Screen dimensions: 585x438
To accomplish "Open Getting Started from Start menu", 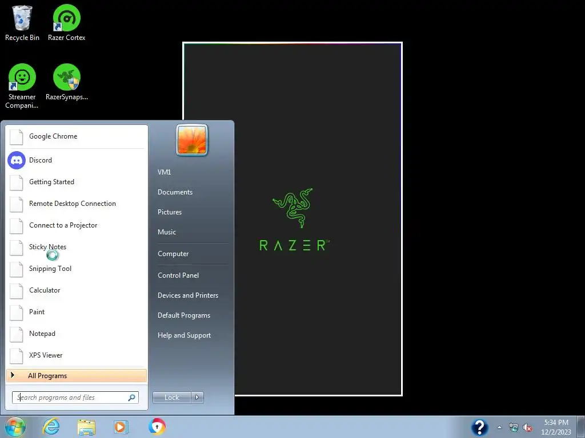I will click(x=77, y=182).
